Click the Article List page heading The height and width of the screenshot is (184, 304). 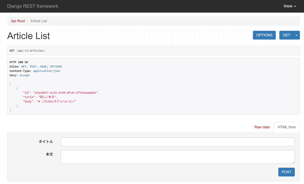click(x=29, y=36)
